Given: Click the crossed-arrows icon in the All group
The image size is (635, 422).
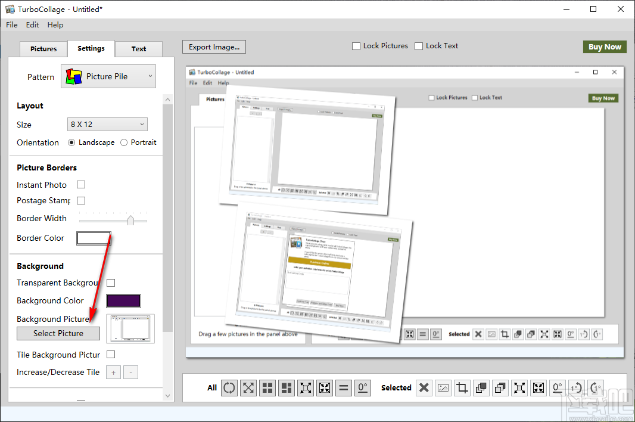Looking at the screenshot, I should [x=248, y=388].
